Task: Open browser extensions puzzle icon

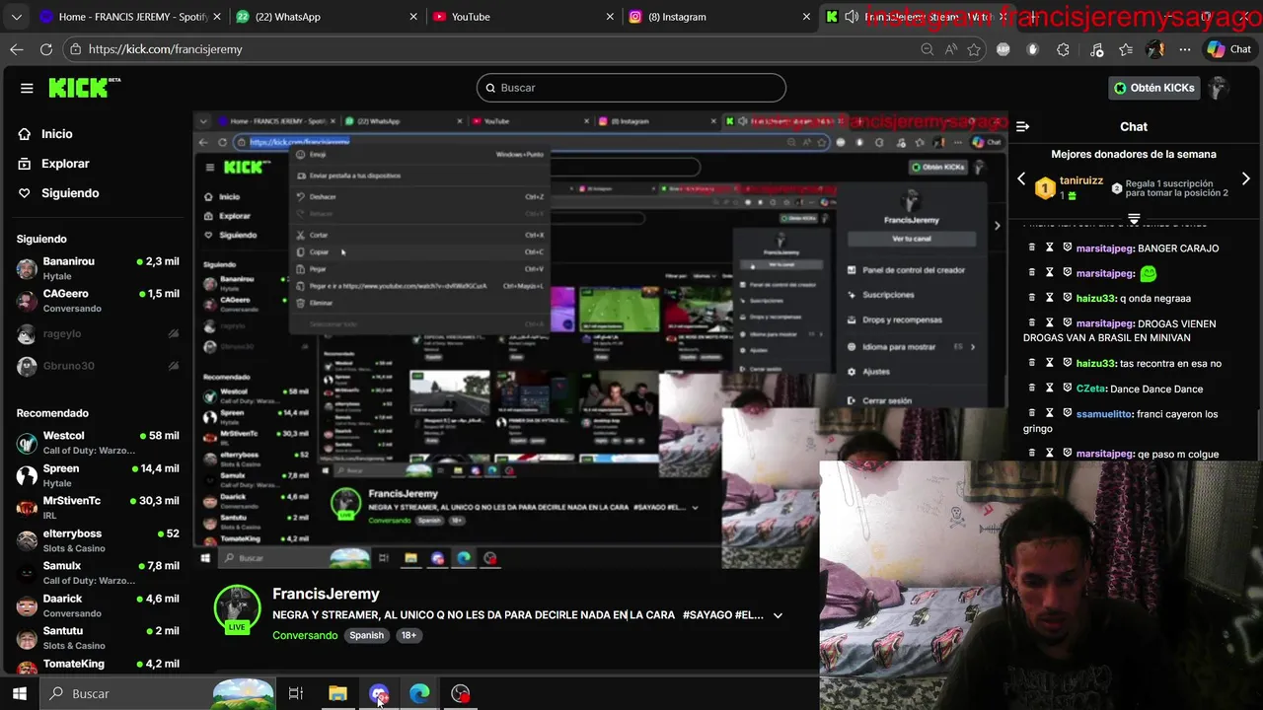Action: pyautogui.click(x=1063, y=49)
